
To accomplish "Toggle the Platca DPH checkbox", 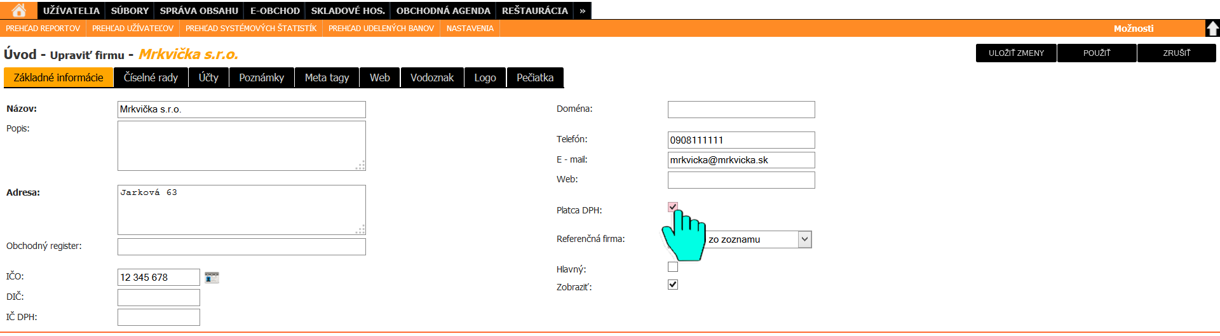I will 673,207.
